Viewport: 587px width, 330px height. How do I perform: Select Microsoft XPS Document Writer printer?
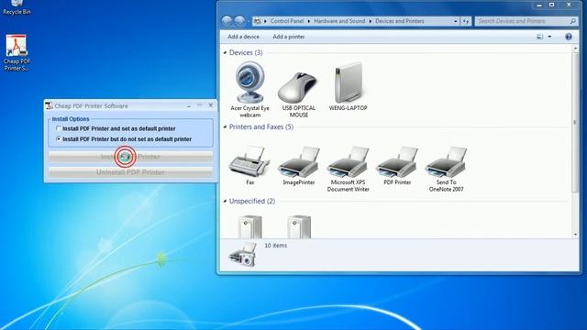[348, 169]
